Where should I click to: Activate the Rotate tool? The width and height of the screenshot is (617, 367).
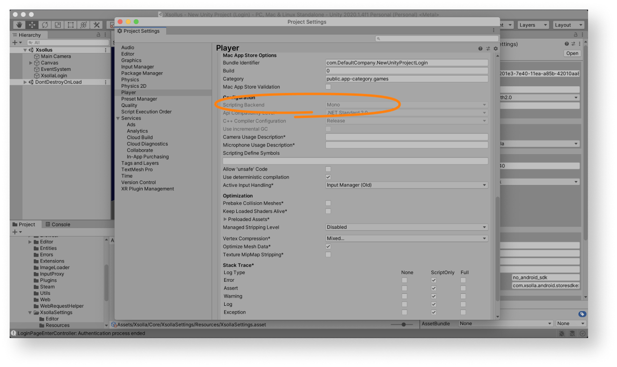click(x=45, y=25)
